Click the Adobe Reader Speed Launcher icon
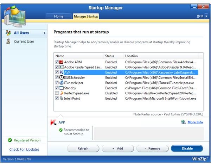This screenshot has width=211, height=164. [61, 67]
